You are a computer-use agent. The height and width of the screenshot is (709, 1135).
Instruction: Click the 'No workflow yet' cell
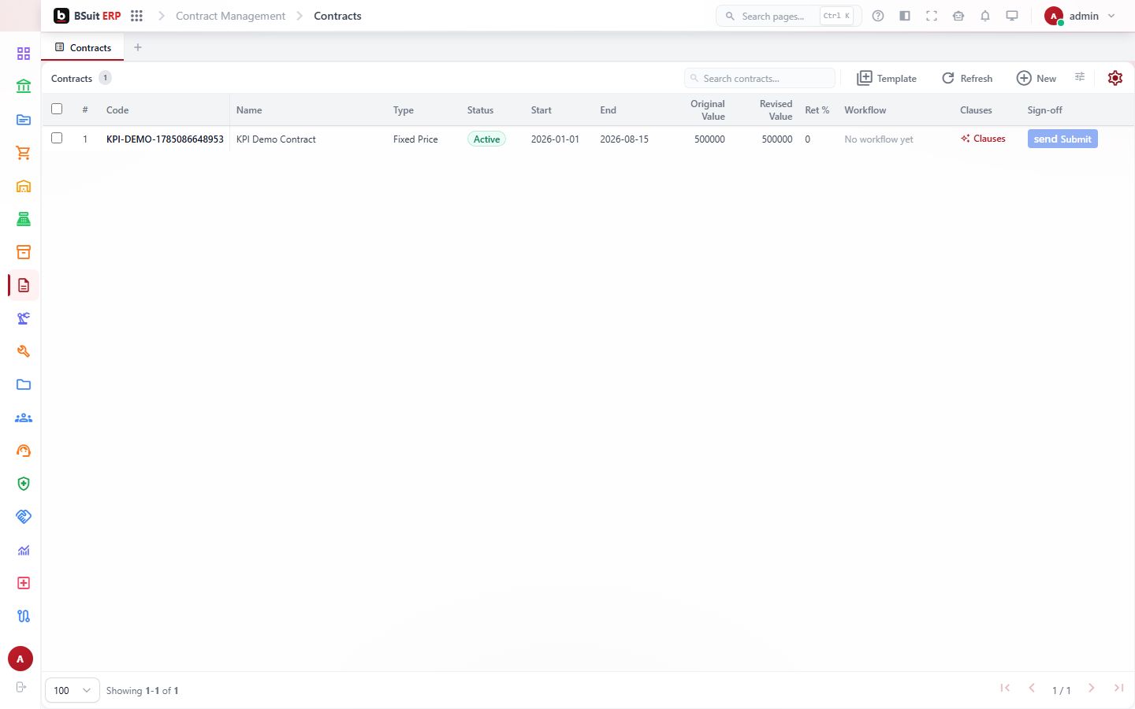879,139
